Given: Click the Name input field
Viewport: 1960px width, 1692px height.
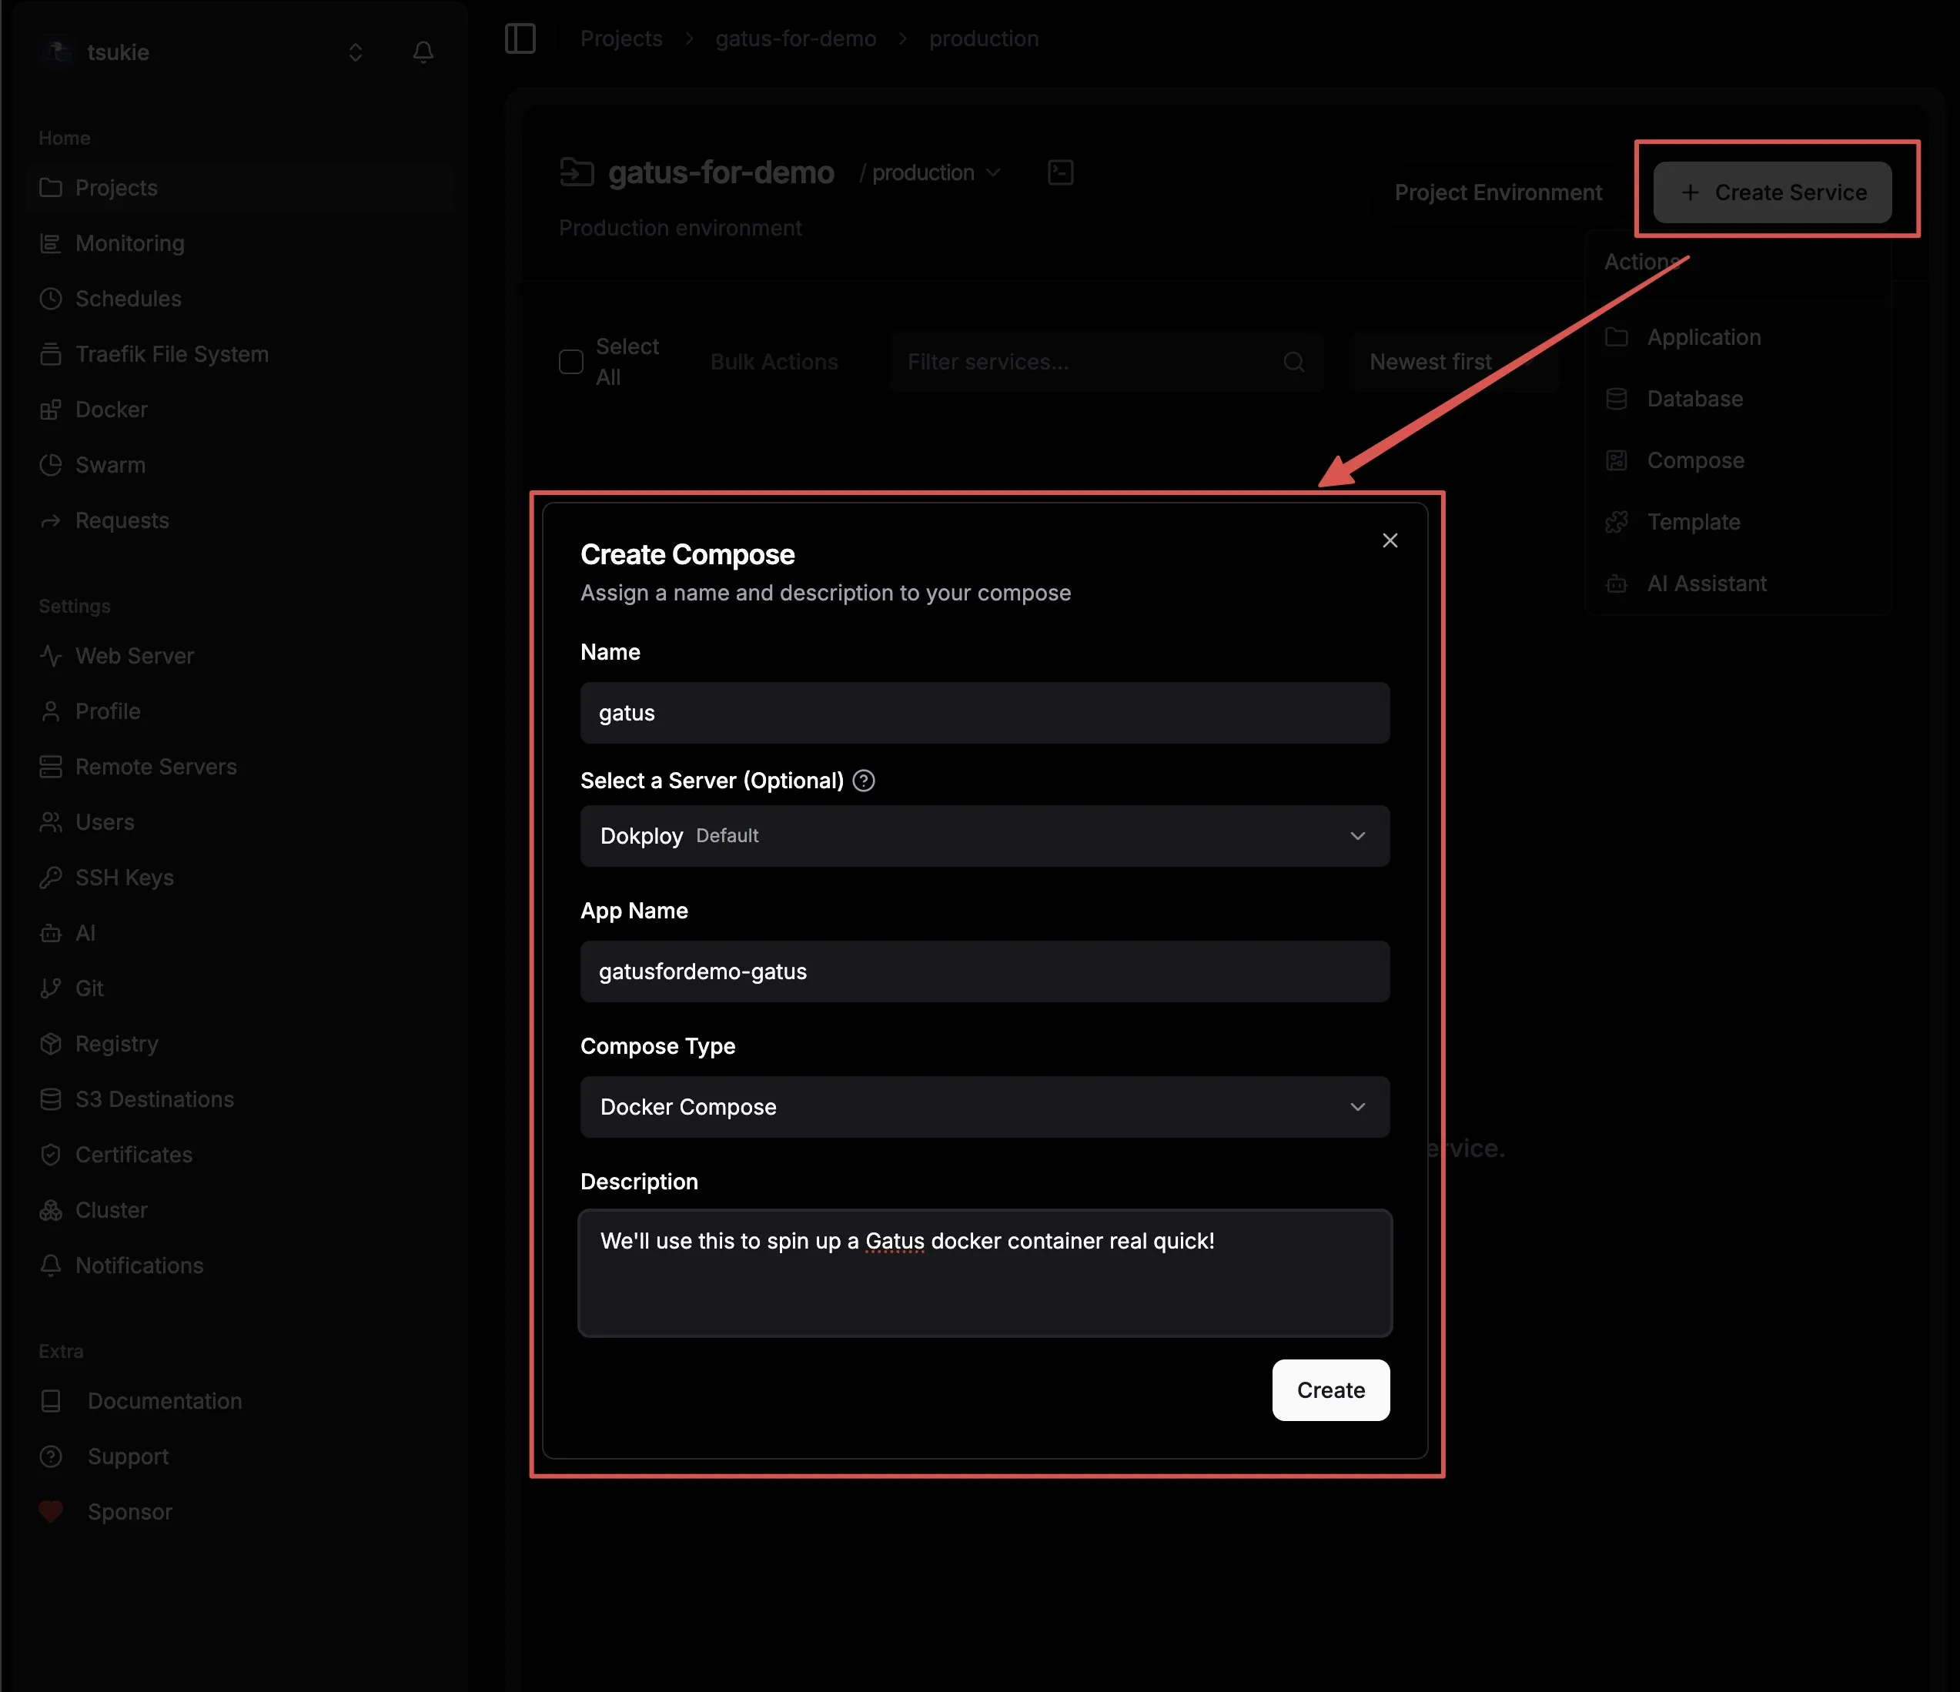Looking at the screenshot, I should [984, 713].
